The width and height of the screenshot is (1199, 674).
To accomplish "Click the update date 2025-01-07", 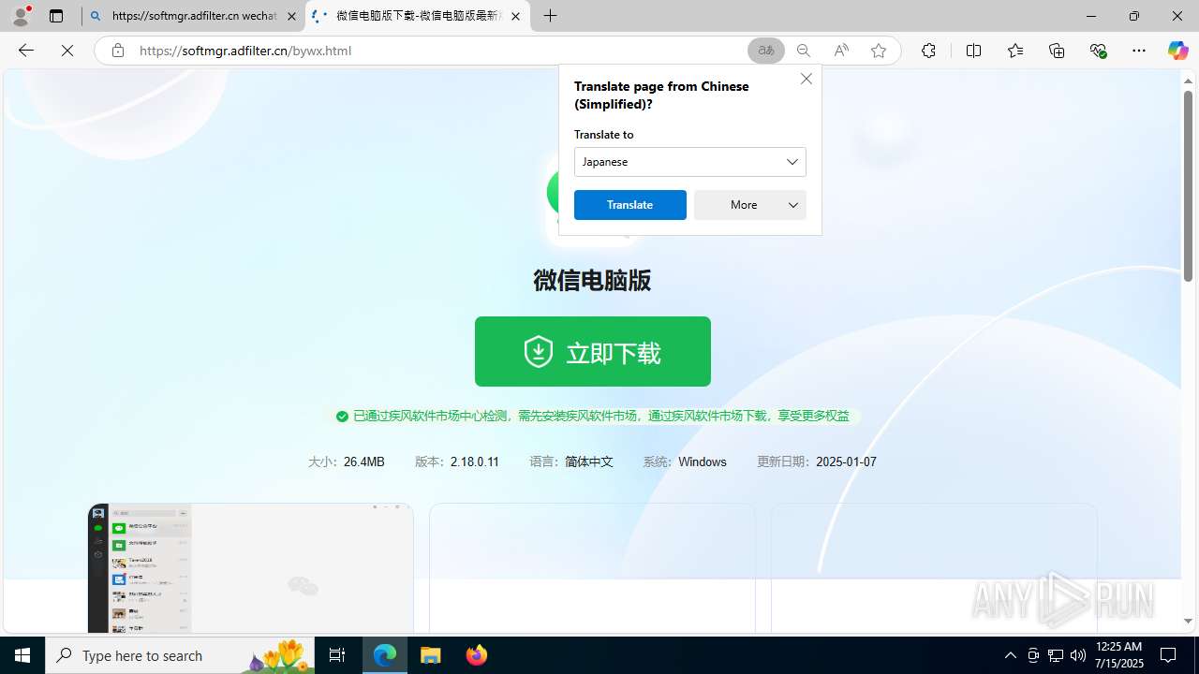I will (x=847, y=462).
